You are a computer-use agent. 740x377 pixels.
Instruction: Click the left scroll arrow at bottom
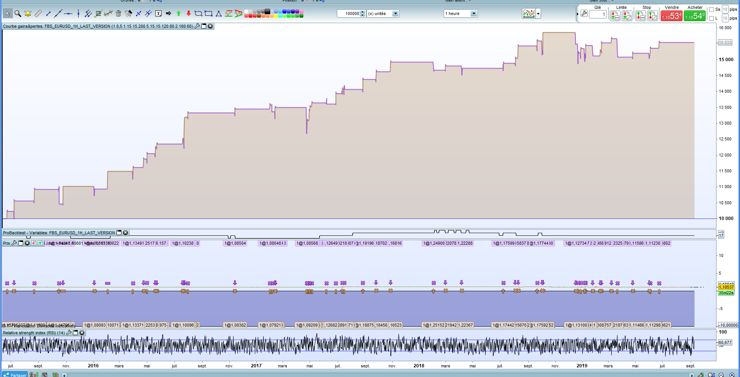(64, 375)
